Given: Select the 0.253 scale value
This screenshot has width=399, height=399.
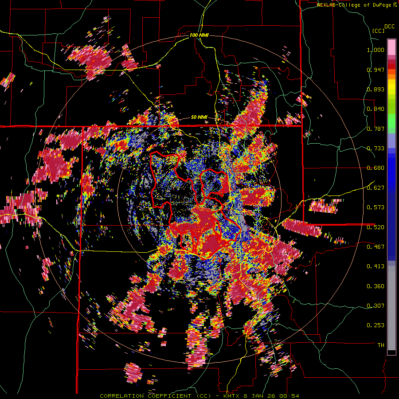Looking at the screenshot, I should pos(376,325).
